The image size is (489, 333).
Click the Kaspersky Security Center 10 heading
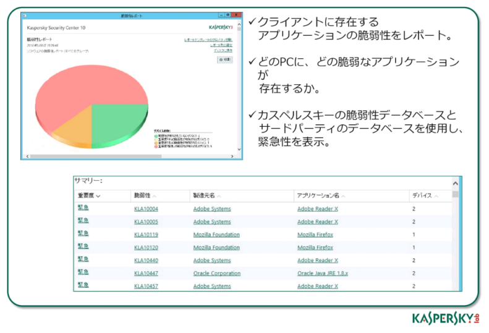point(56,28)
